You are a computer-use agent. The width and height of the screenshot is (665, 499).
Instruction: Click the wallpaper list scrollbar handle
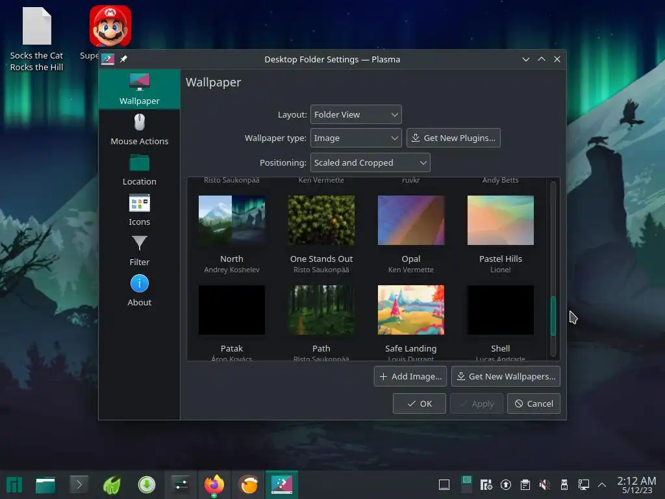pyautogui.click(x=553, y=316)
